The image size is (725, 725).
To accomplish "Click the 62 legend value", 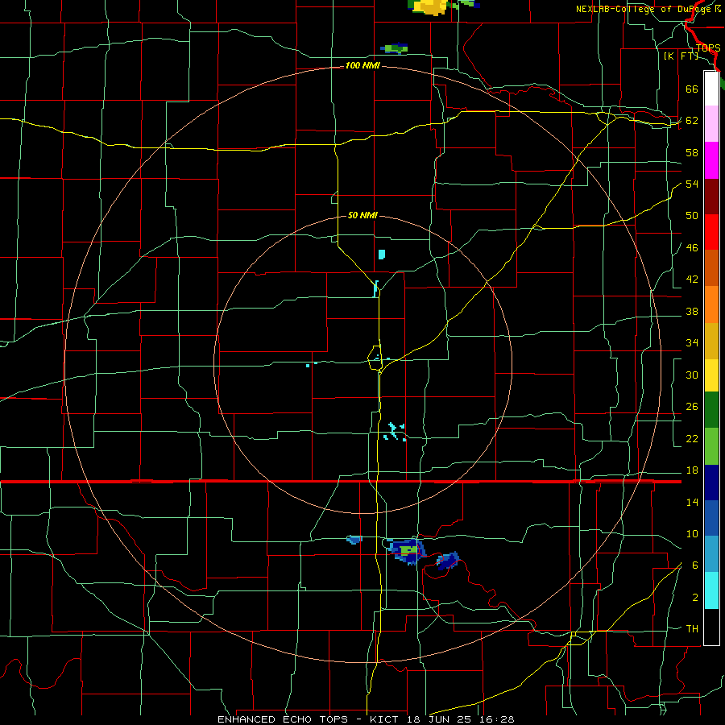I will pyautogui.click(x=692, y=120).
